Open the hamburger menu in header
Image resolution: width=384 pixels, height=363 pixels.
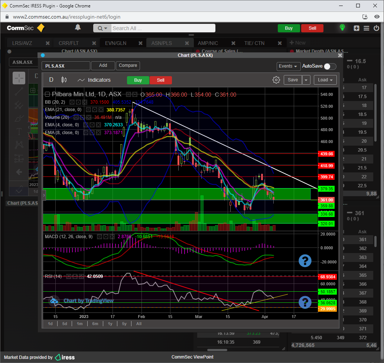367,28
